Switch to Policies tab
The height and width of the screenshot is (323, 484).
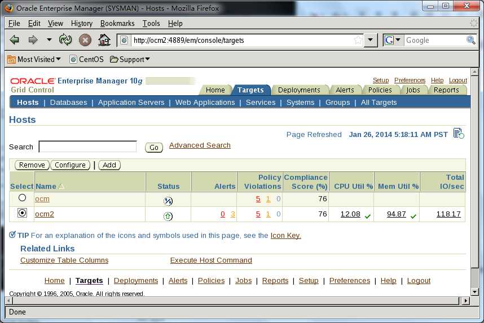click(380, 90)
